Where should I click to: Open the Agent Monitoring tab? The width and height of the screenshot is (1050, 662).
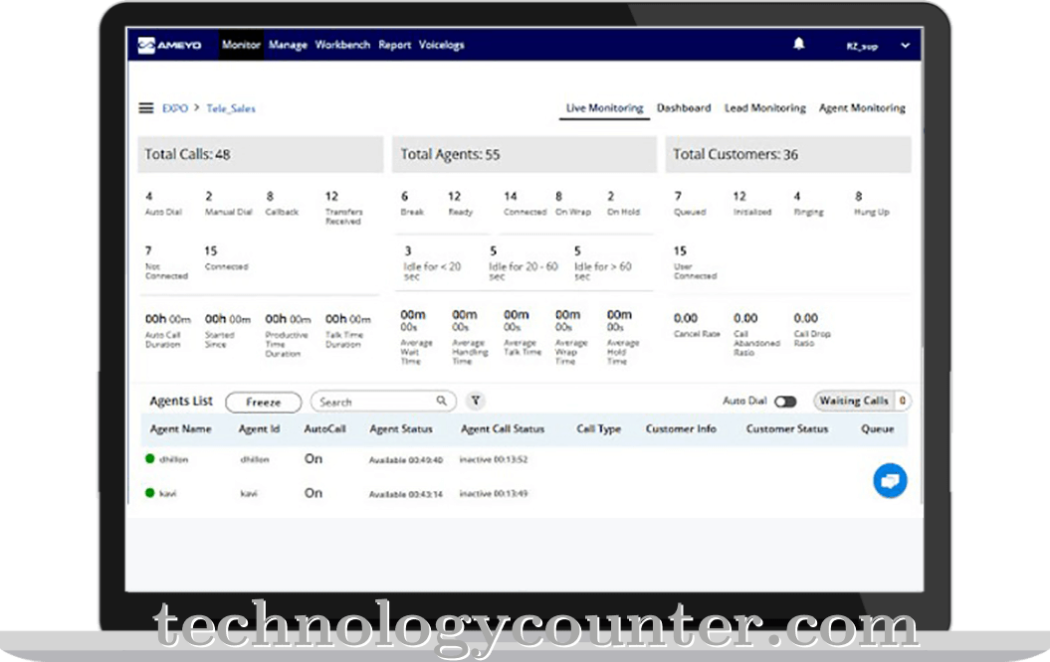[862, 107]
